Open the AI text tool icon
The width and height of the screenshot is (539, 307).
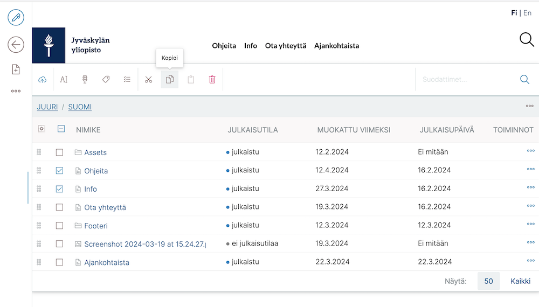(x=64, y=80)
